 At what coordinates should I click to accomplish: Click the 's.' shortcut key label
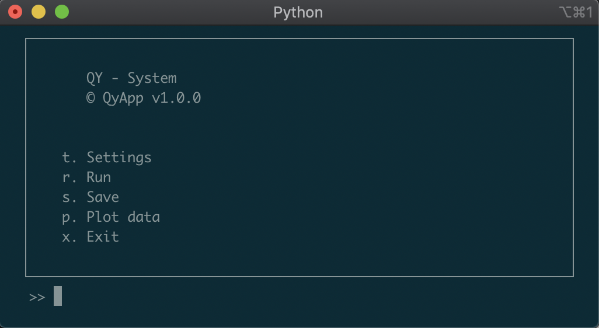pyautogui.click(x=69, y=198)
